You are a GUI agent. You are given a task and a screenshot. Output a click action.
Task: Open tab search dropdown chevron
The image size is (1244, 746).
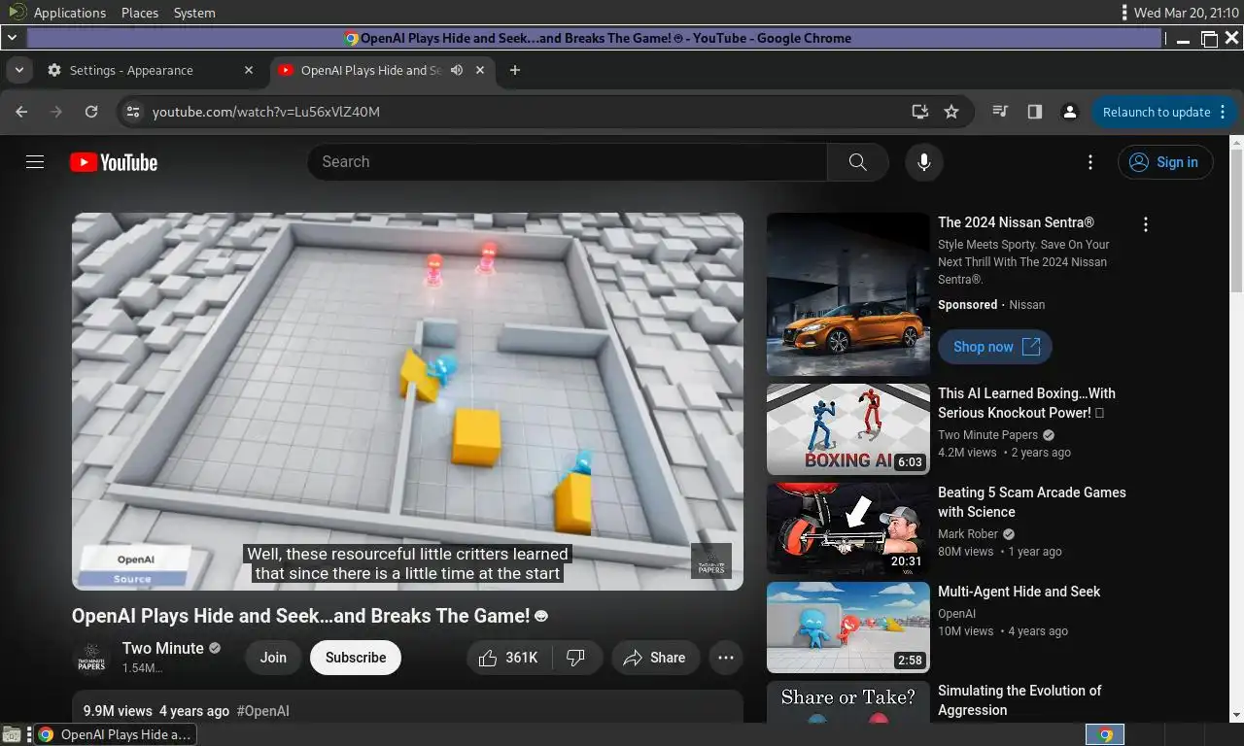18,70
